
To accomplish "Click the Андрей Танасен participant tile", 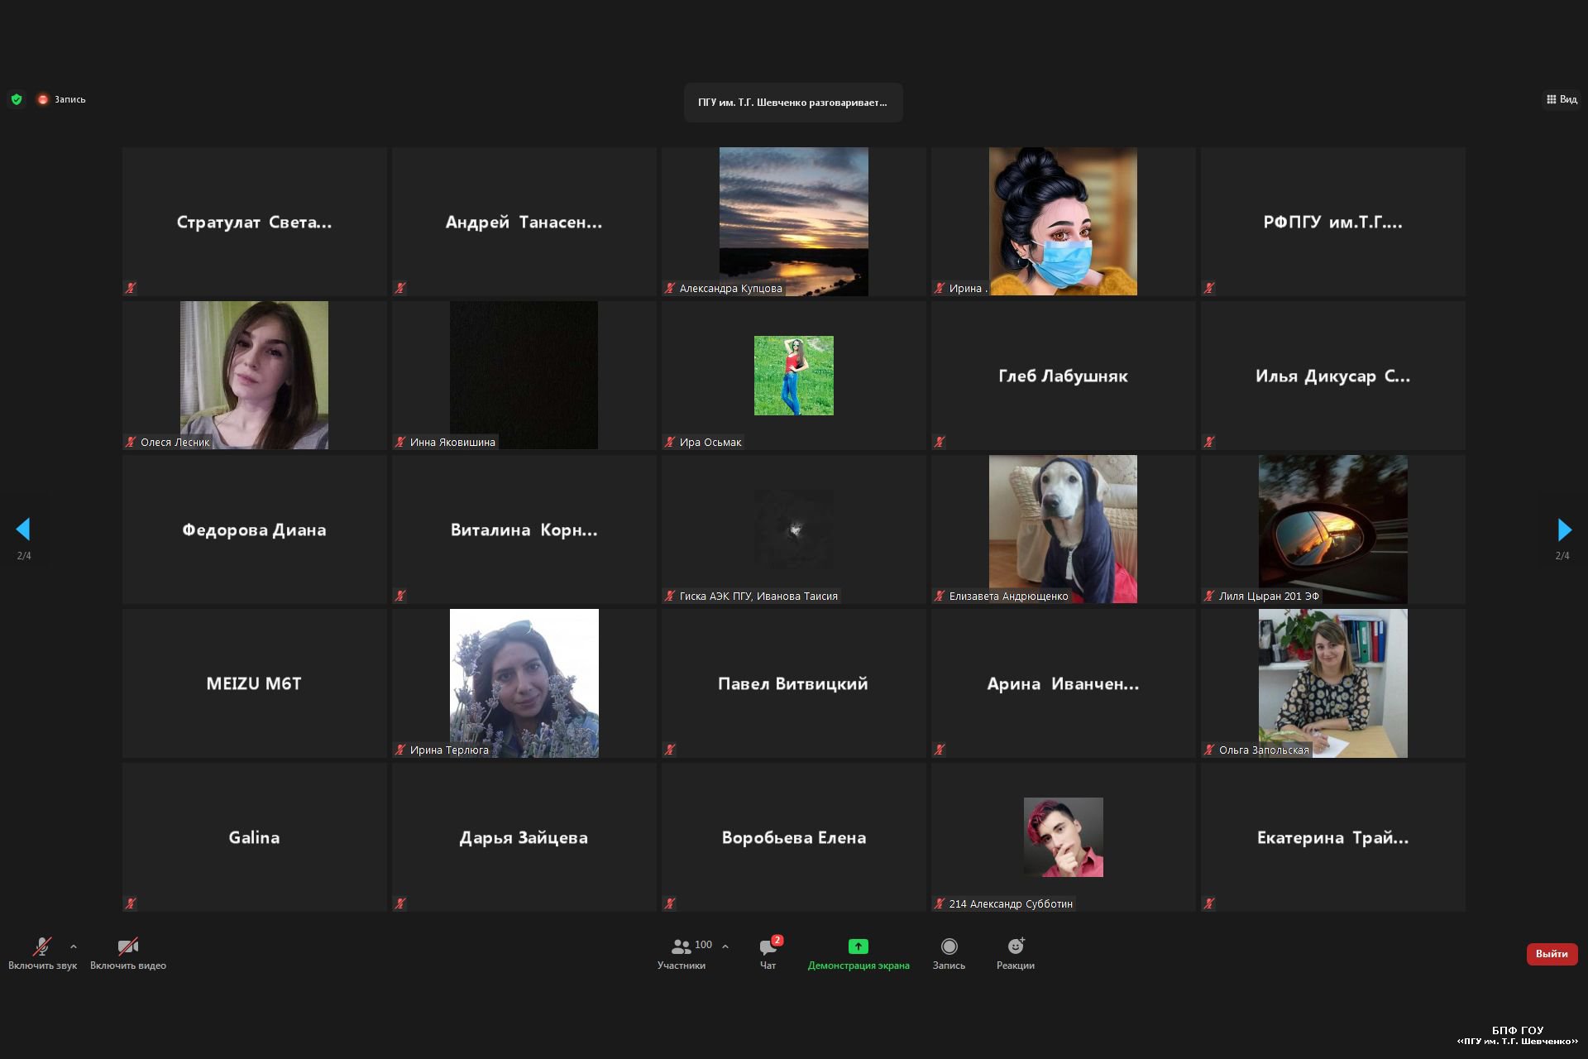I will tap(524, 222).
